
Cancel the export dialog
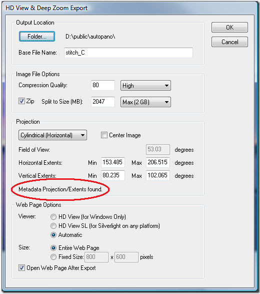click(229, 42)
